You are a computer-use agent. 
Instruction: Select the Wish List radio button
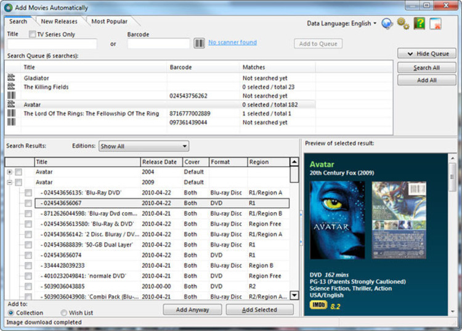(x=63, y=313)
